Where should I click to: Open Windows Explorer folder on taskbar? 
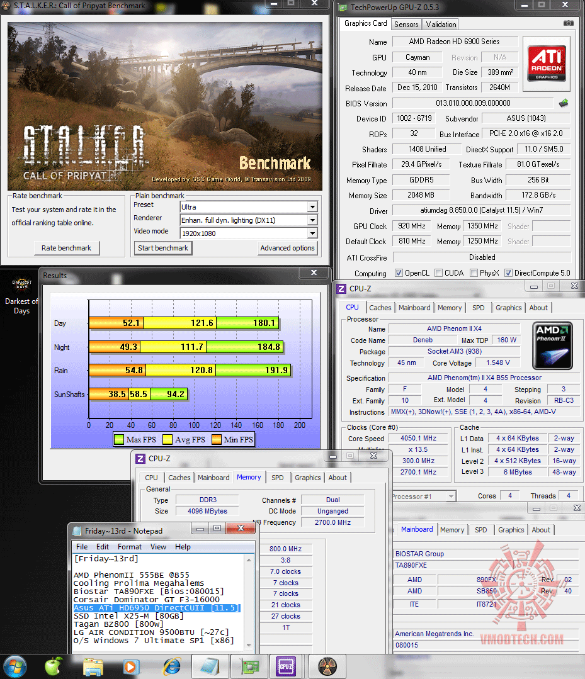click(x=93, y=667)
